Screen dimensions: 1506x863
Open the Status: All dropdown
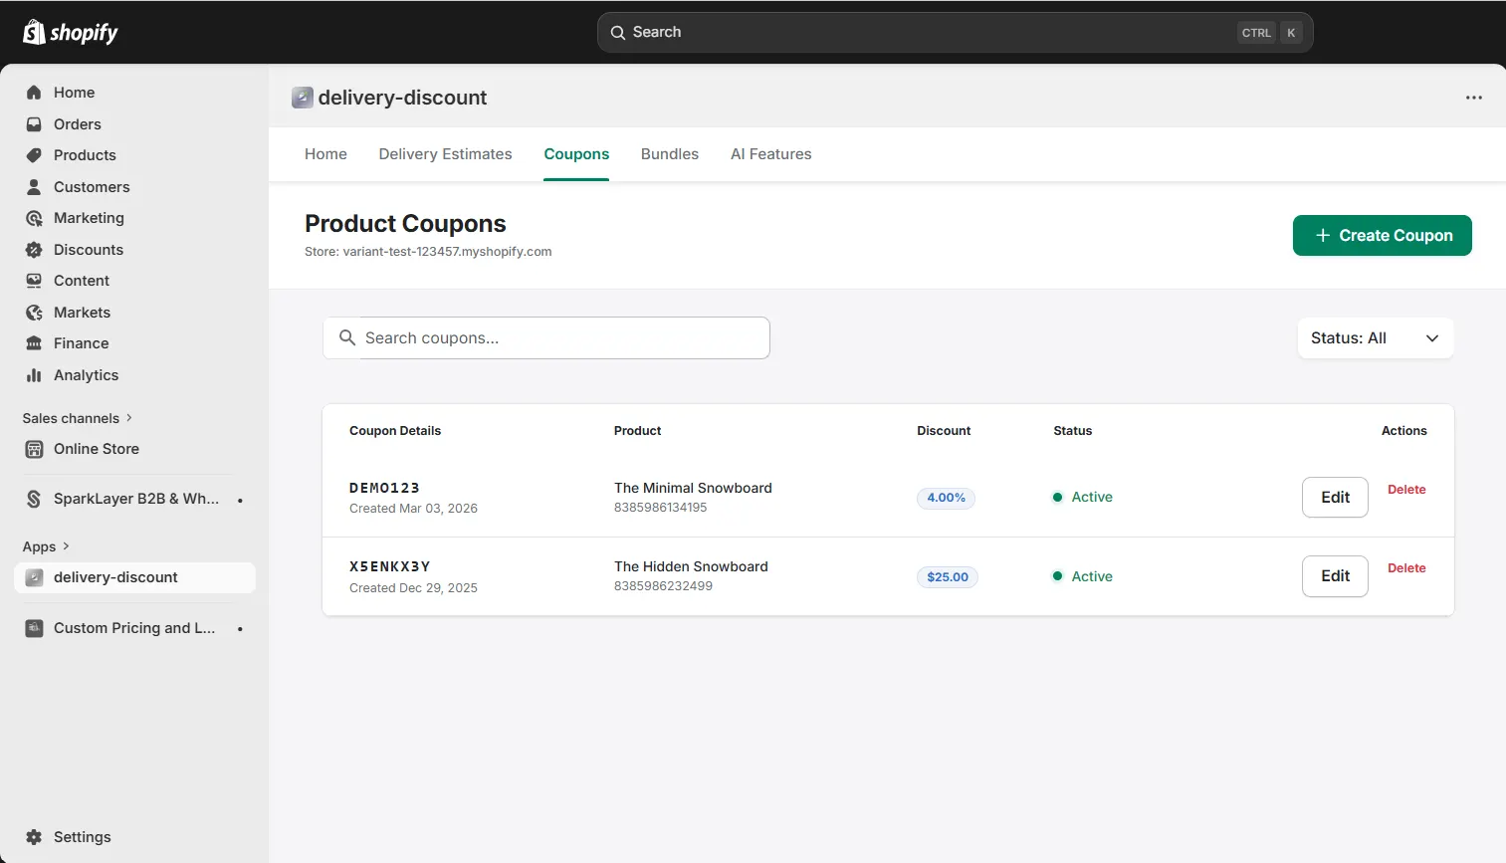point(1375,338)
